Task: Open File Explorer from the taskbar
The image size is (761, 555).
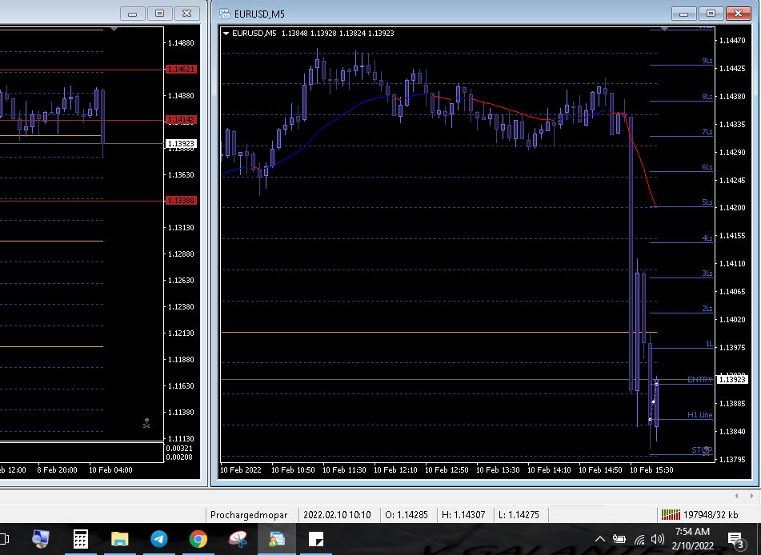Action: pyautogui.click(x=119, y=539)
